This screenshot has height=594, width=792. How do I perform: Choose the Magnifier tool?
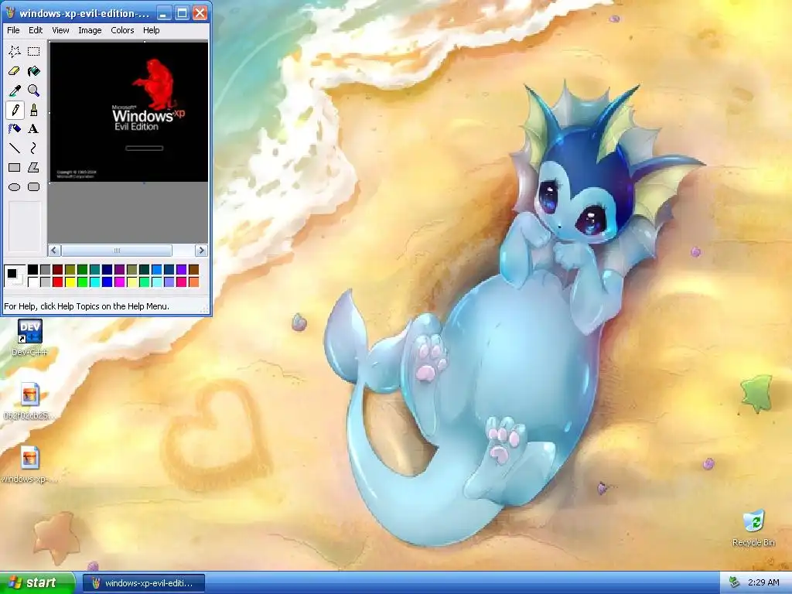pyautogui.click(x=34, y=90)
